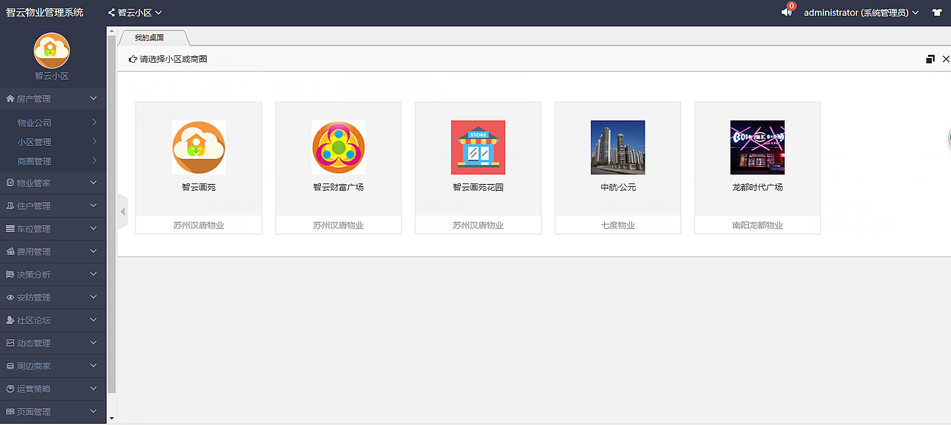
Task: Choose the 智云画苑花园 store icon
Action: [478, 147]
